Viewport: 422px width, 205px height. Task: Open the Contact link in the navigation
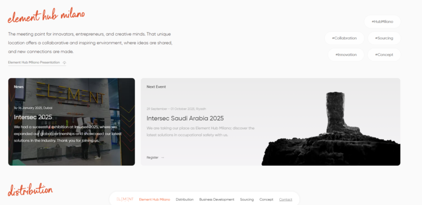coord(286,200)
